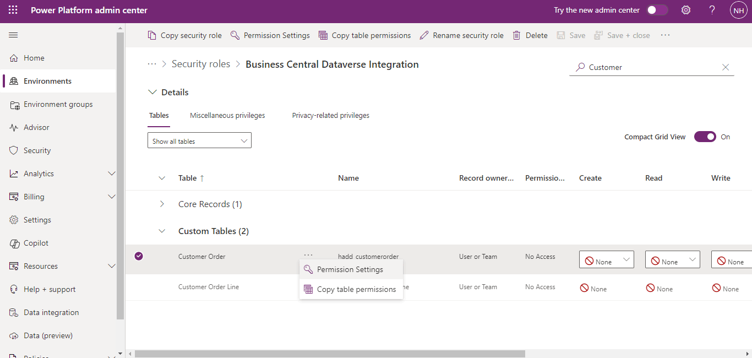Screen dimensions: 752x358
Task: Go to Security roles breadcrumb link
Action: pyautogui.click(x=201, y=64)
